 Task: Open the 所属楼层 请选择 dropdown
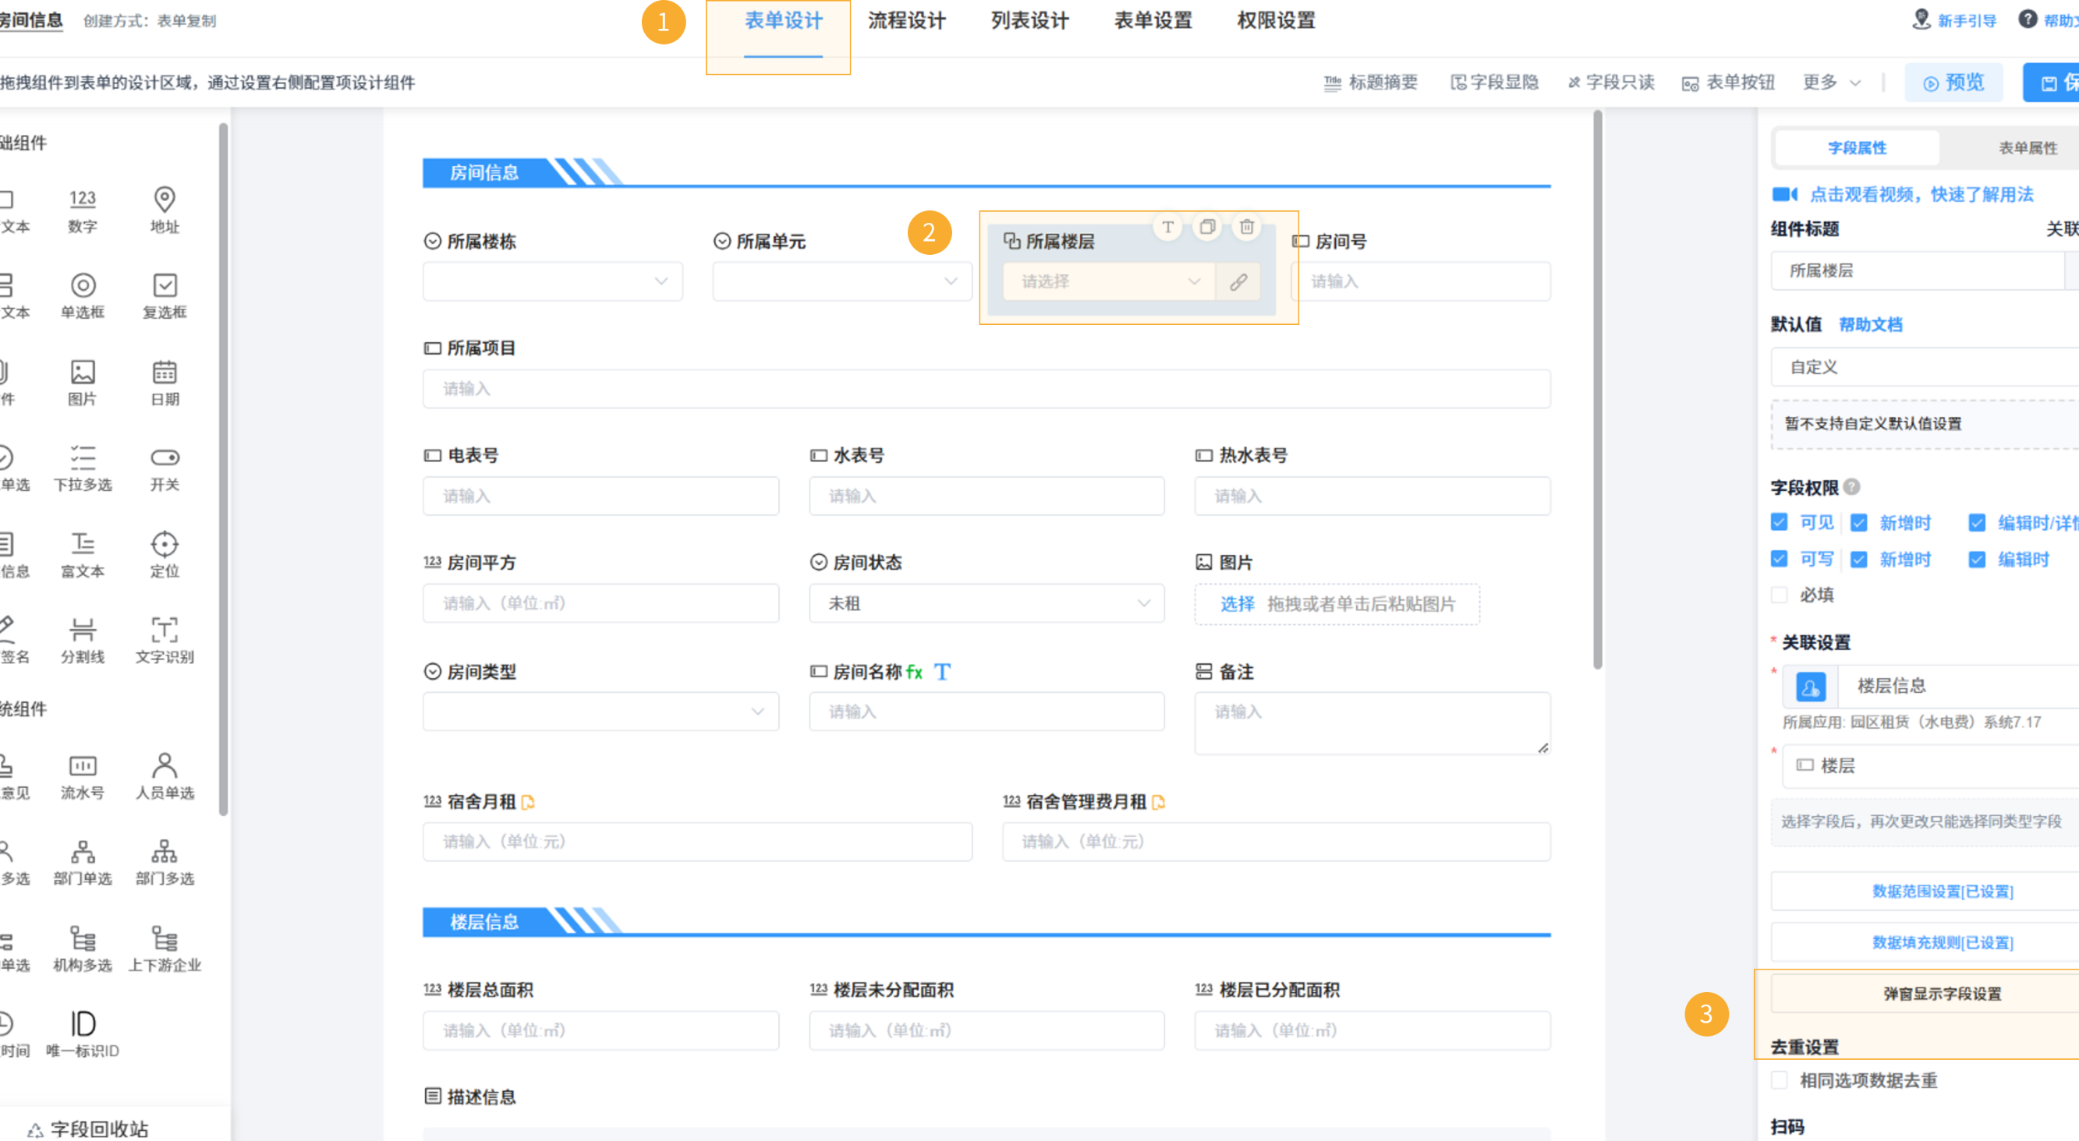point(1109,281)
